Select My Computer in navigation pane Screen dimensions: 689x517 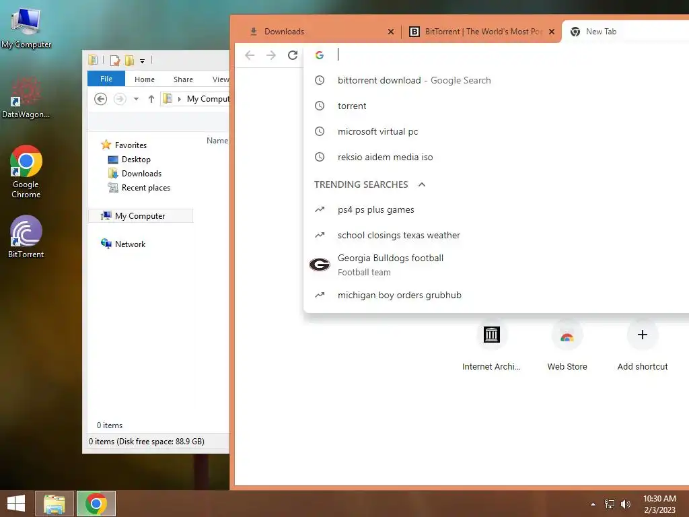141,216
